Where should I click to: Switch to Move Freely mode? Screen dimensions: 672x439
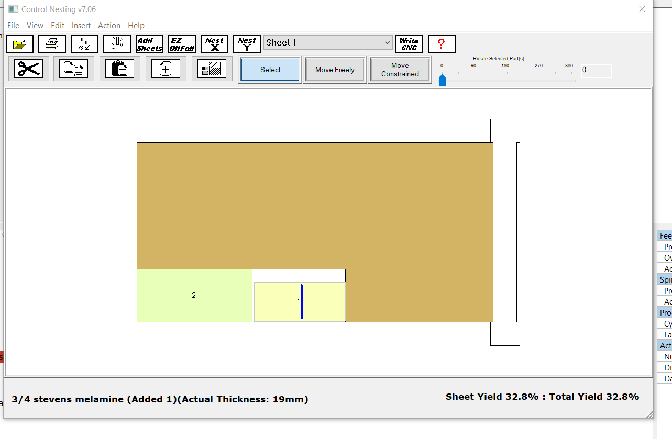point(335,70)
